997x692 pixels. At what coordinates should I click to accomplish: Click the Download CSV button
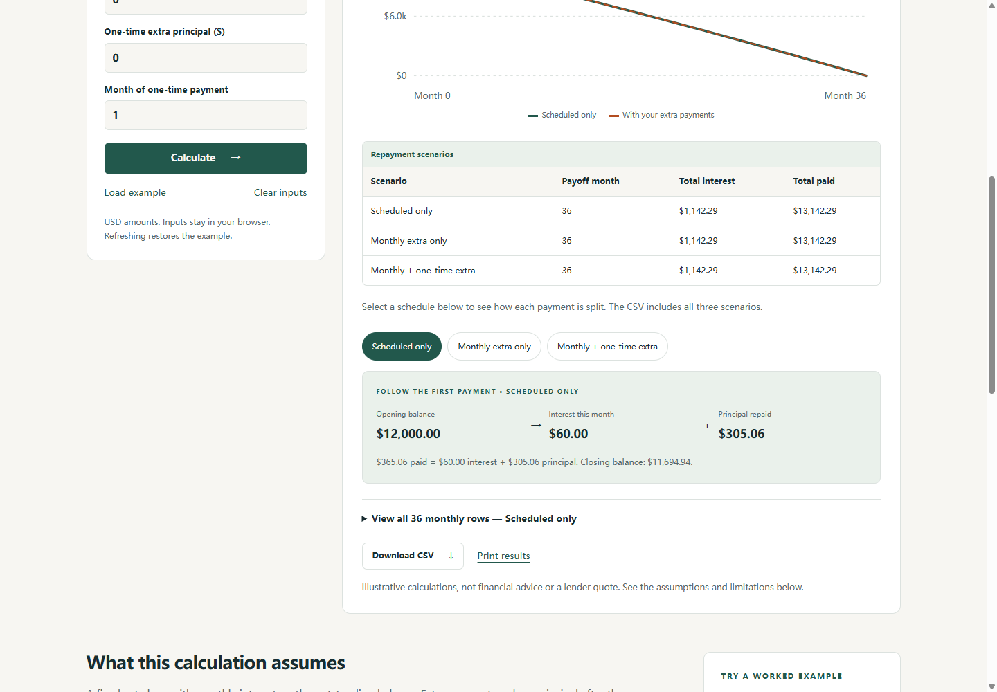(x=413, y=556)
